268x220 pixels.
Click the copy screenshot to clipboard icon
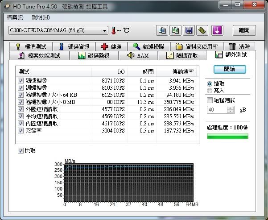[x=175, y=30]
